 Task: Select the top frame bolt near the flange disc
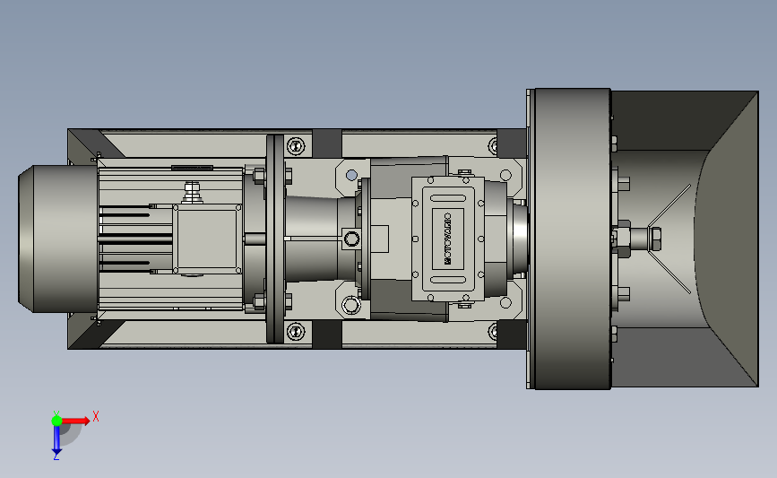click(x=296, y=146)
